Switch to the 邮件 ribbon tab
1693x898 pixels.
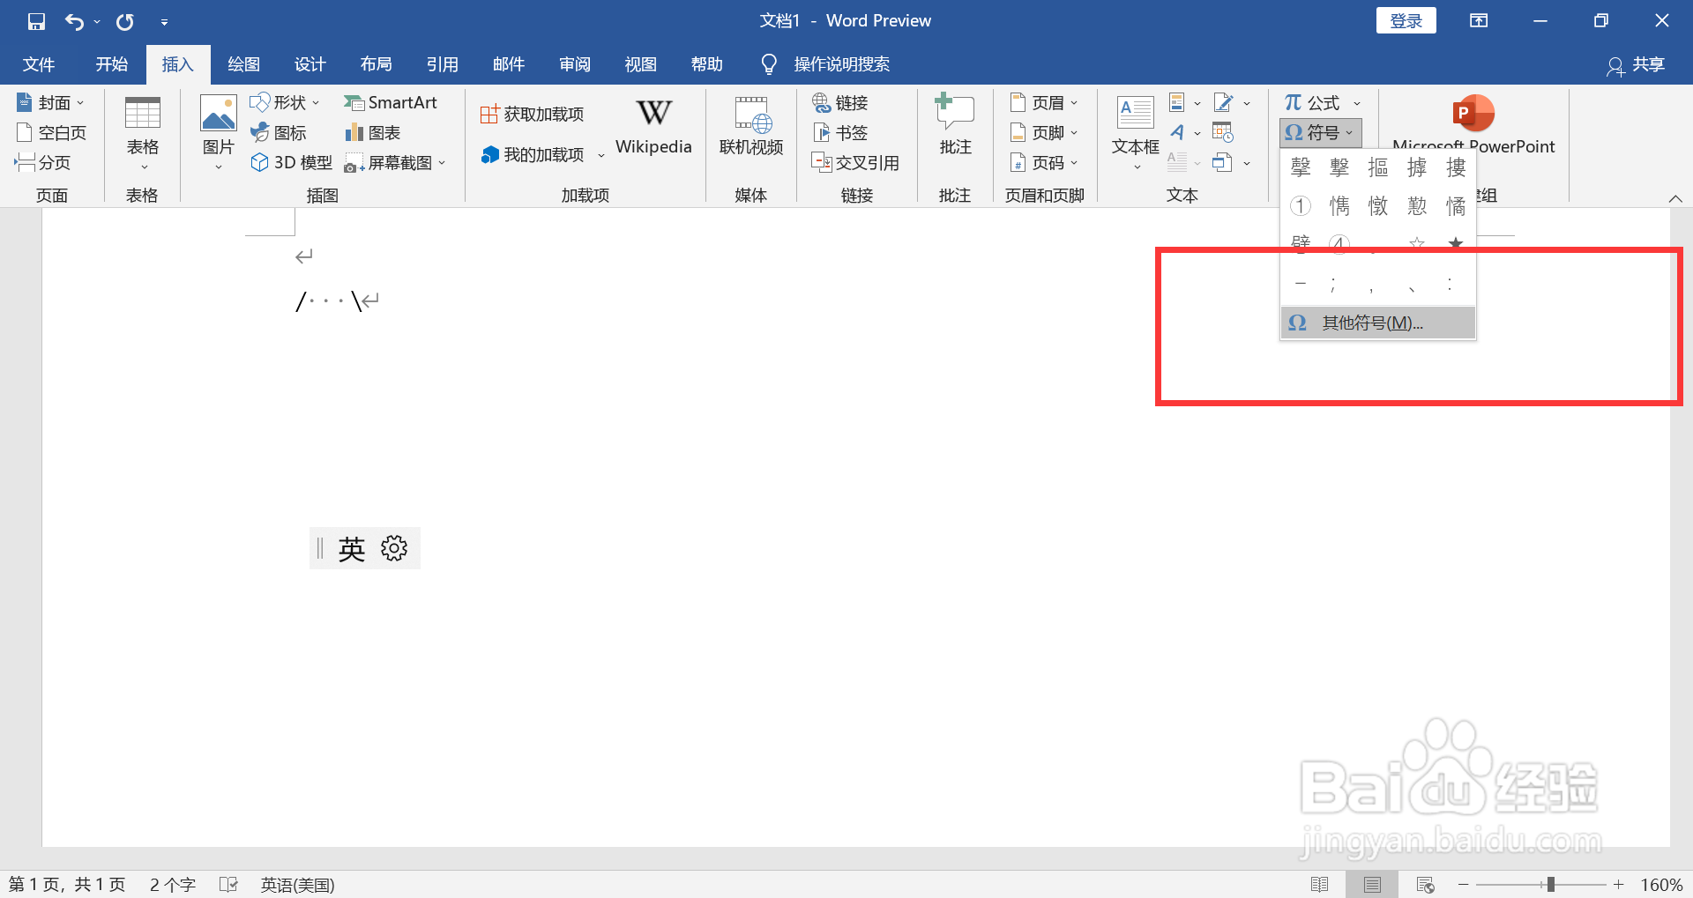509,63
